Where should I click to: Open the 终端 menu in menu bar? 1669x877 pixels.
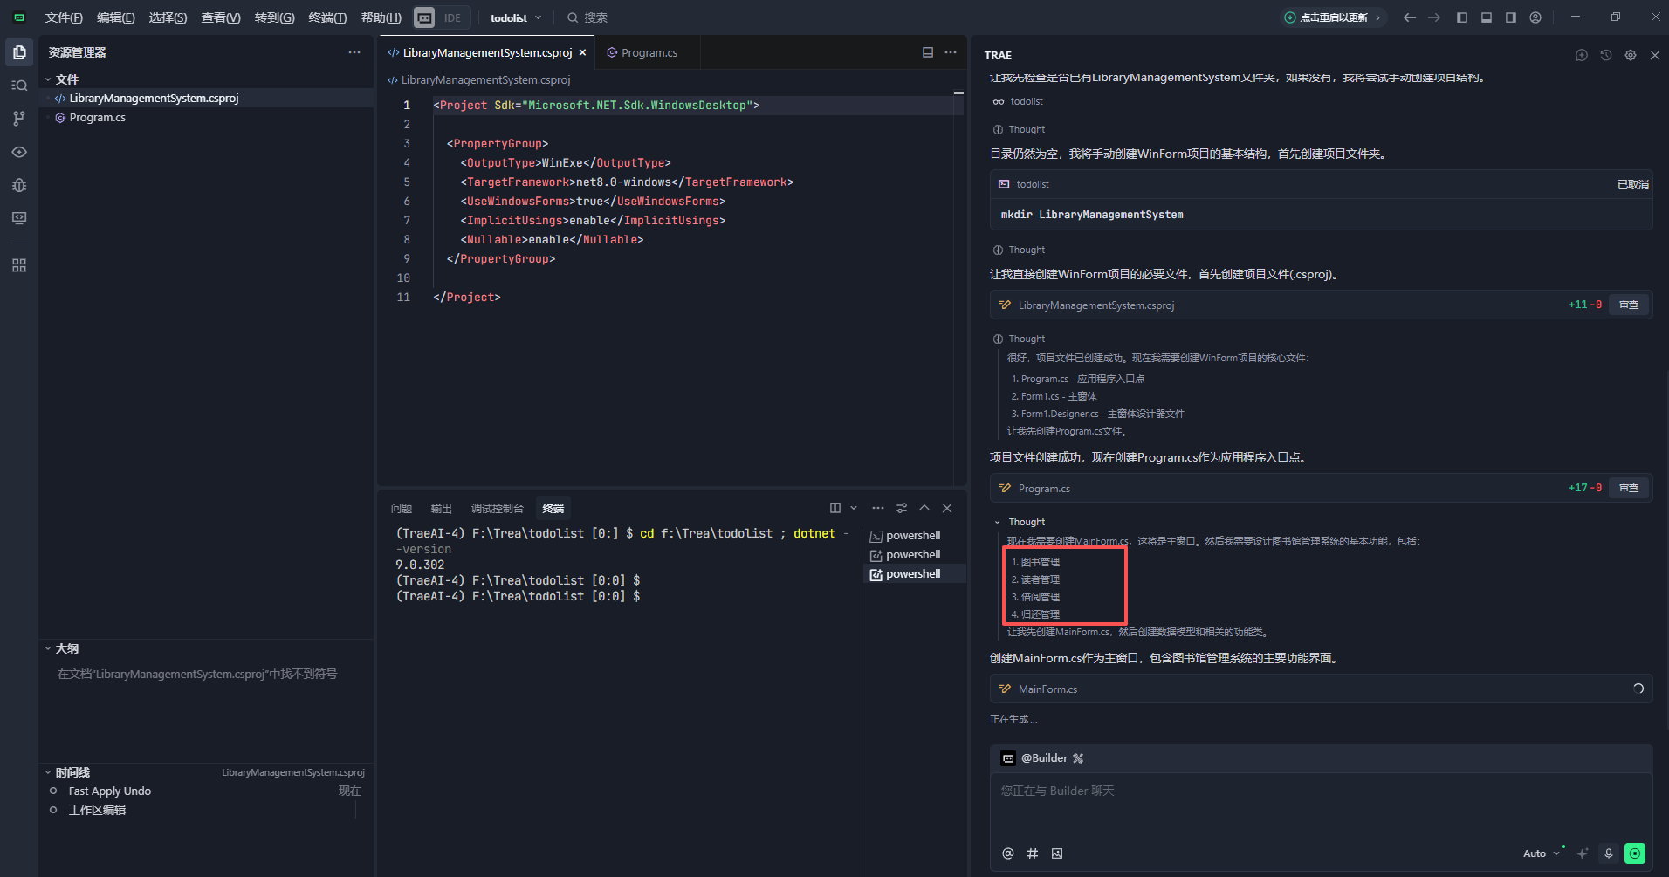(327, 17)
